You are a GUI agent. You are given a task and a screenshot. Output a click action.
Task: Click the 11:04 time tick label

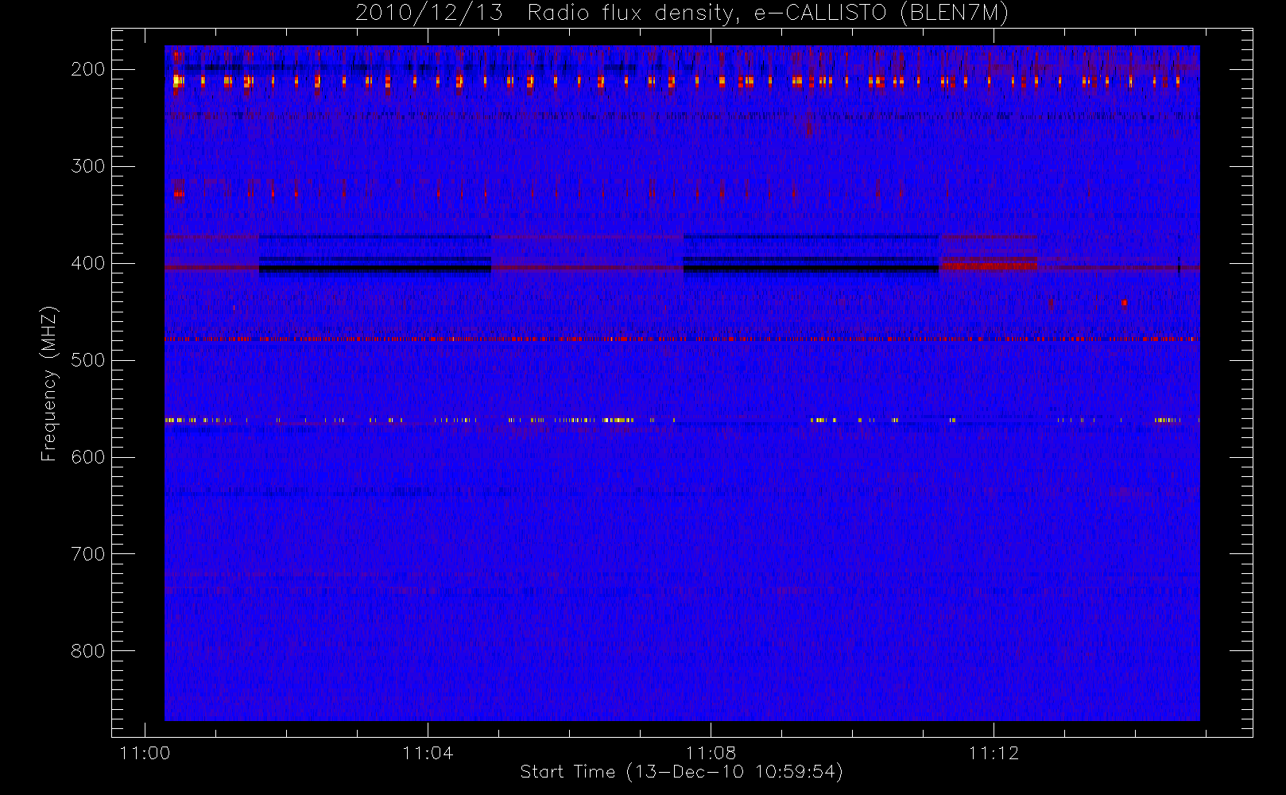click(x=428, y=753)
